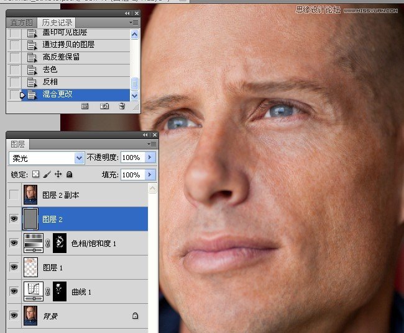Click the 不透明度 opacity value field
This screenshot has height=333, width=404.
133,158
